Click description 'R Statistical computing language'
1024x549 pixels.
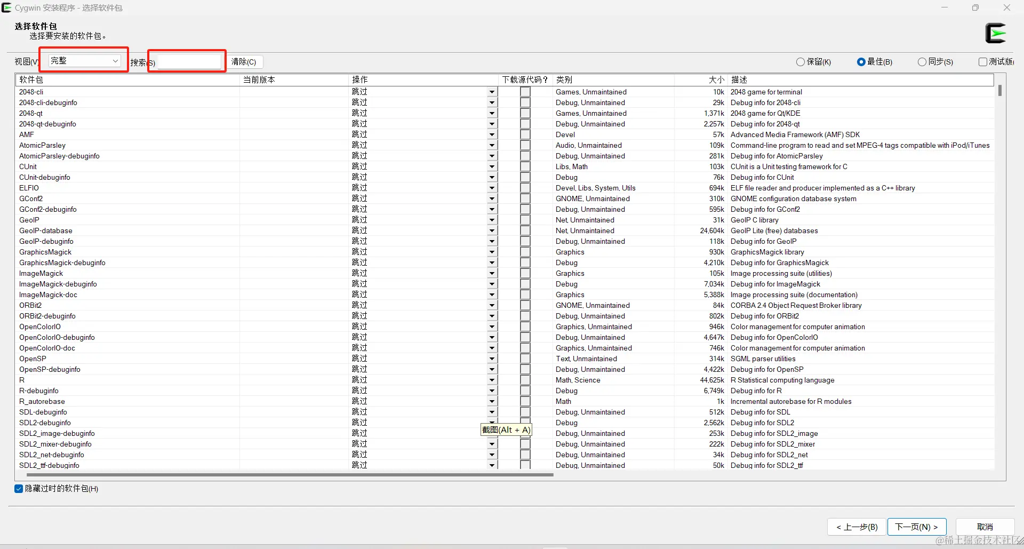pyautogui.click(x=782, y=380)
